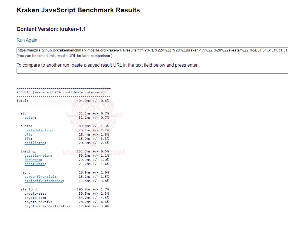Click the imaging category label
The image size is (303, 234).
tap(29, 151)
